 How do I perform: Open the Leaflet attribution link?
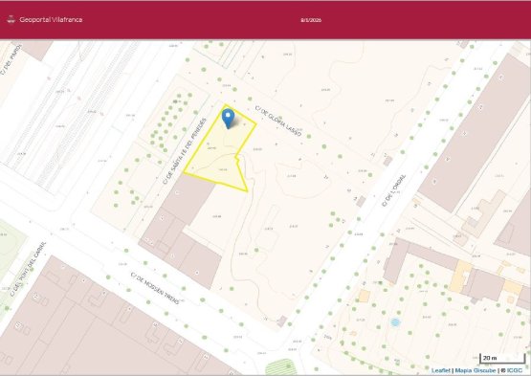point(440,370)
